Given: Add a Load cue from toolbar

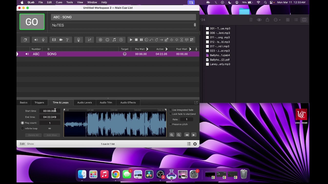Looking at the screenshot, I should pyautogui.click(x=146, y=40).
